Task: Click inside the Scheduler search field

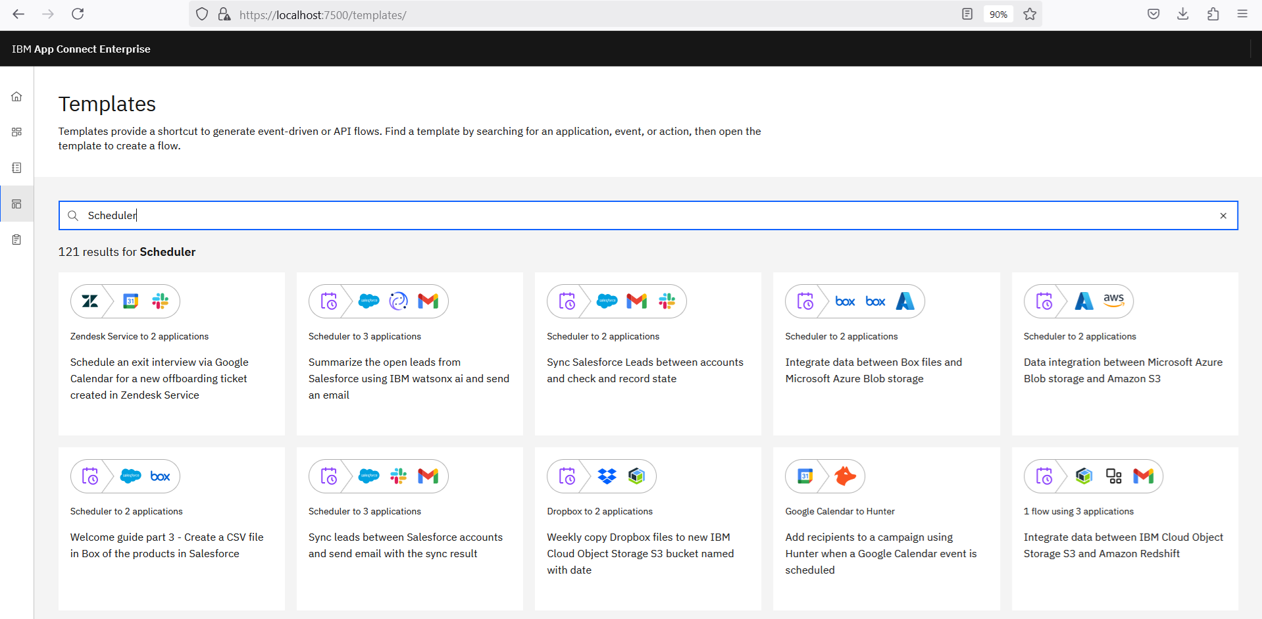Action: tap(648, 216)
